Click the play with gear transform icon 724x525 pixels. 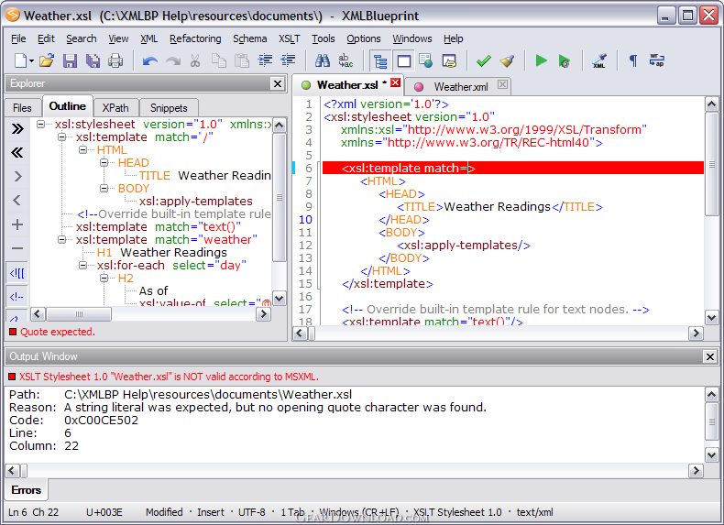[565, 60]
